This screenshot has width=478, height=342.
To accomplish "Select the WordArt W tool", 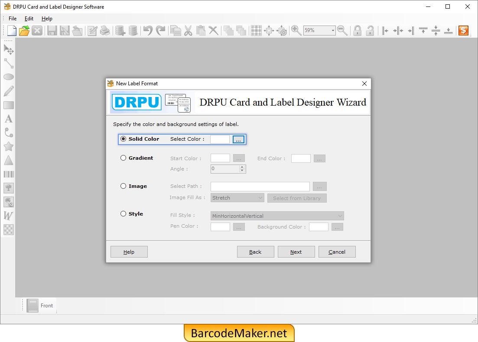I will click(x=9, y=216).
